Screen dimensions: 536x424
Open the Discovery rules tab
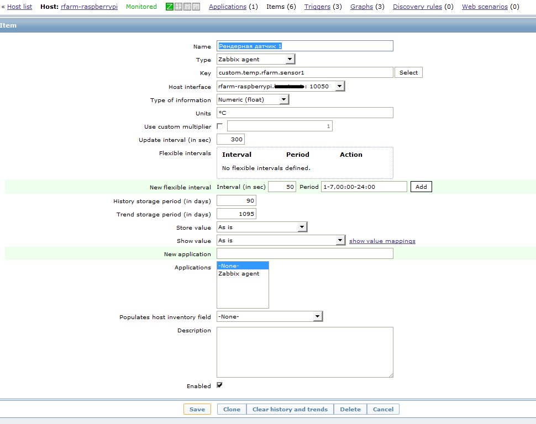click(417, 7)
